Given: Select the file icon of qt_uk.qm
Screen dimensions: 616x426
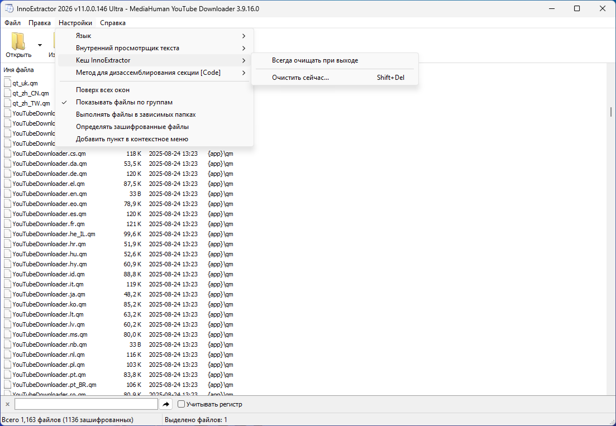Looking at the screenshot, I should (7, 83).
